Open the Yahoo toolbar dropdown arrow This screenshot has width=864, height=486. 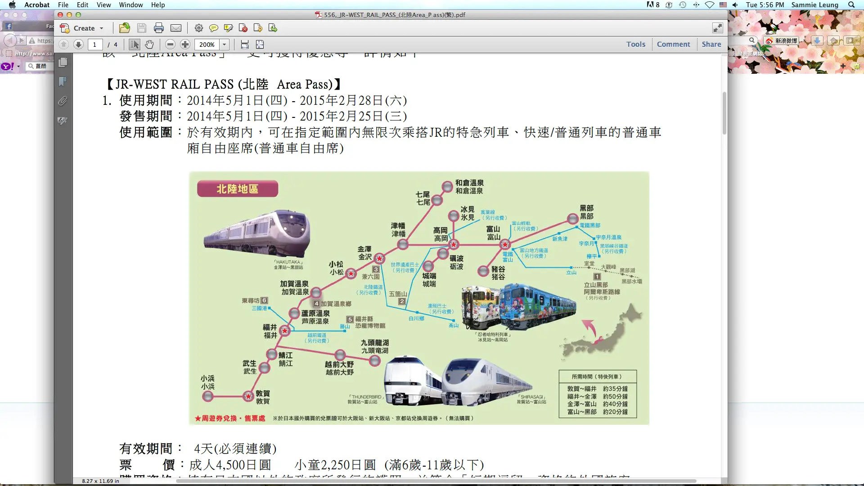click(18, 66)
